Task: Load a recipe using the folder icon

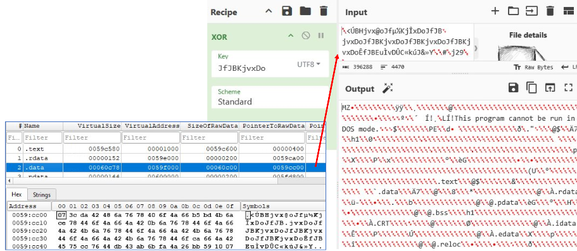Action: [305, 11]
